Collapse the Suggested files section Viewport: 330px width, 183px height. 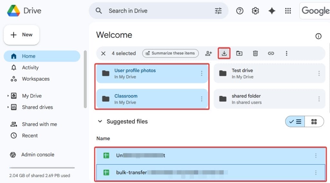click(x=100, y=122)
